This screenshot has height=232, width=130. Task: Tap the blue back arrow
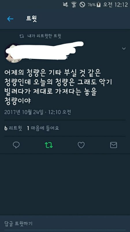coord(10,19)
